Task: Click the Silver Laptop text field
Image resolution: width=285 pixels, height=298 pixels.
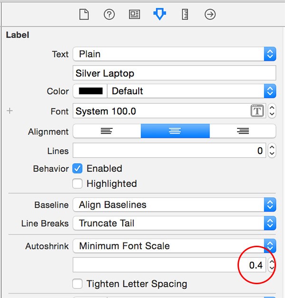Action: tap(174, 73)
